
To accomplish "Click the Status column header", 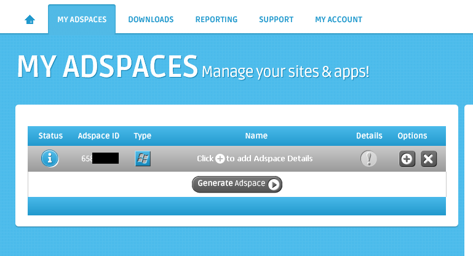I will (50, 136).
